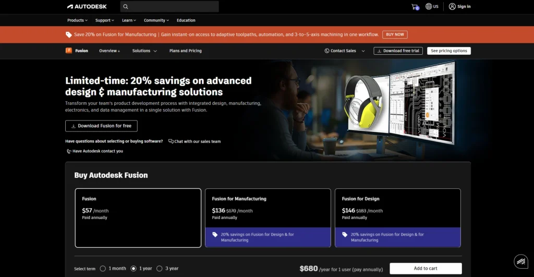The image size is (534, 277).
Task: Click Have Autodesk contact you link
Action: (x=98, y=151)
